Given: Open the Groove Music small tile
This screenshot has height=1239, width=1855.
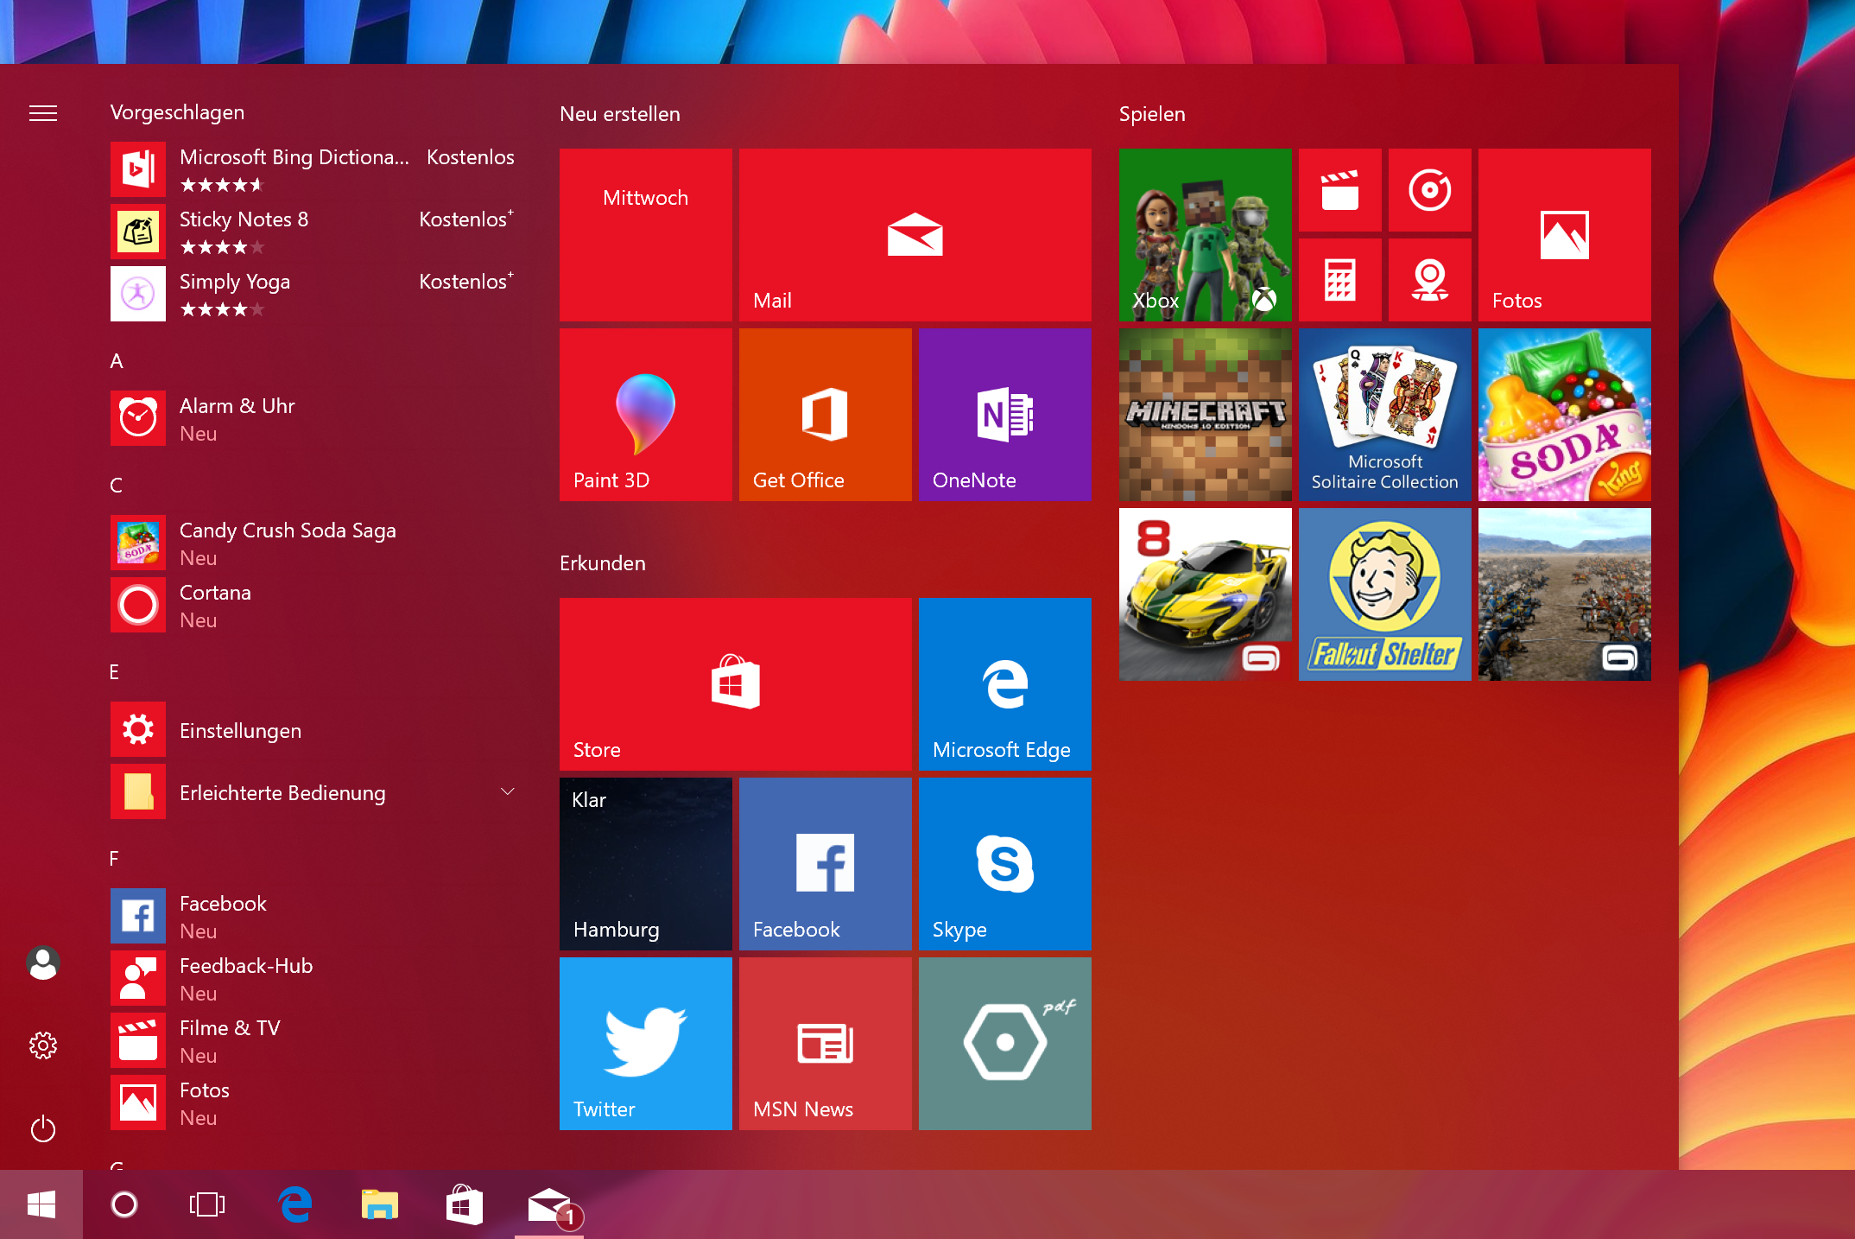Looking at the screenshot, I should coord(1430,190).
